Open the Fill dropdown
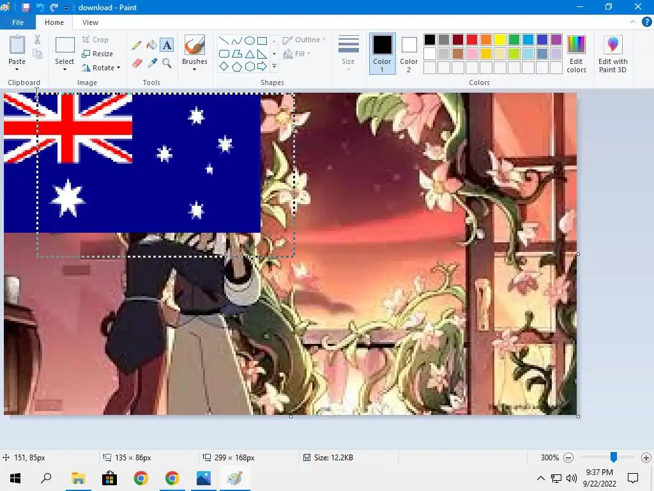Image resolution: width=654 pixels, height=491 pixels. [297, 54]
